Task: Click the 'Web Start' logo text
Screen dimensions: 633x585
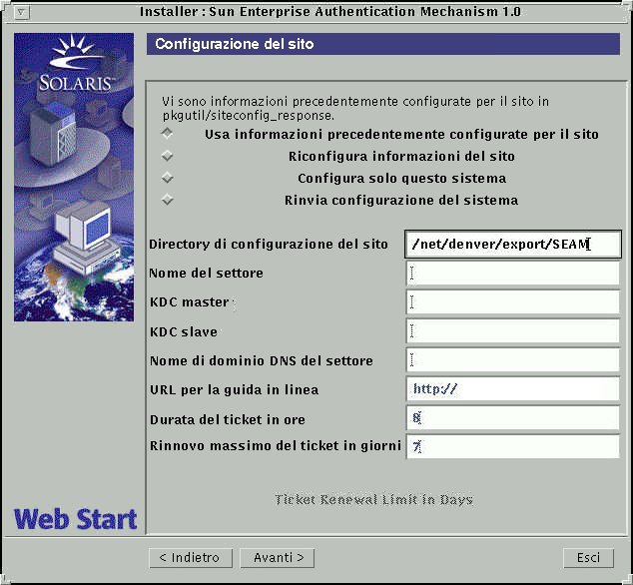Action: (76, 519)
